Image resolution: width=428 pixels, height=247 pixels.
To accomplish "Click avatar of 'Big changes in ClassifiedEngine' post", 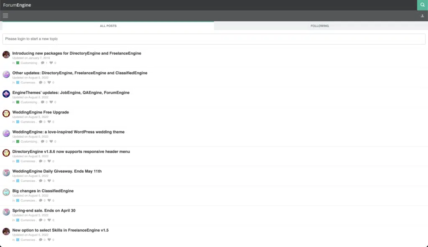I will [6, 192].
